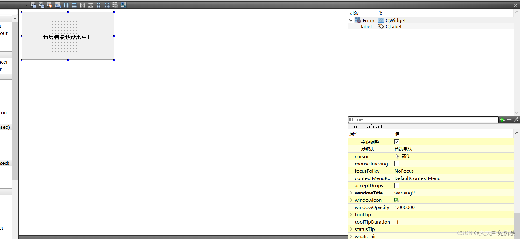
Task: Edit windowOpacity value 1.000000
Action: click(453, 207)
